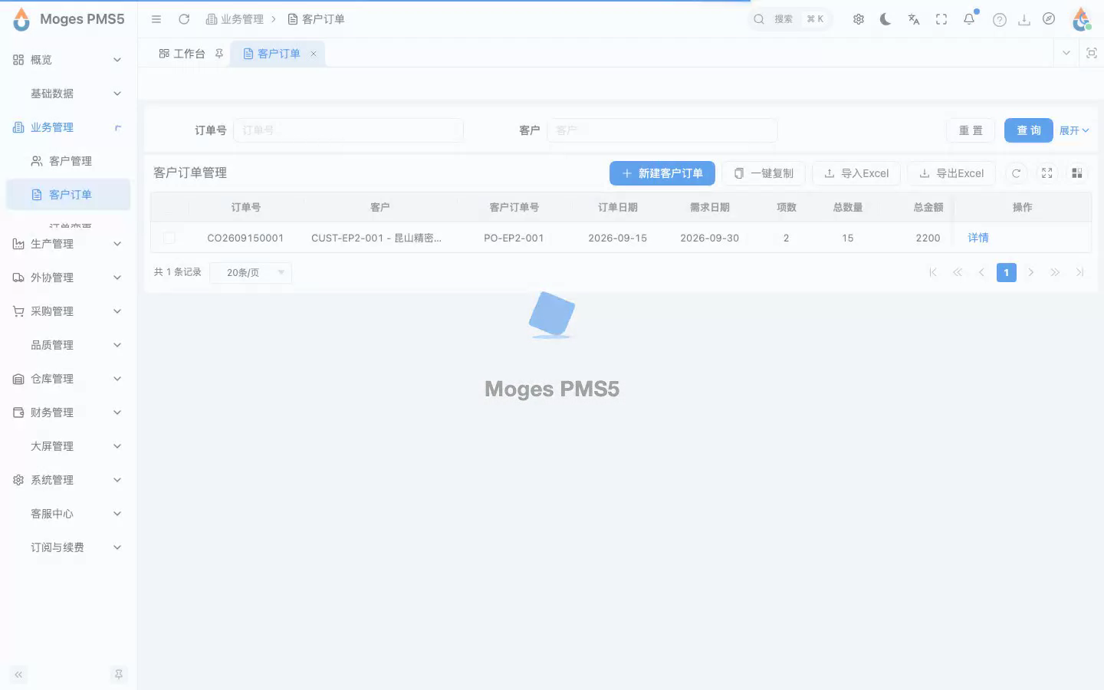The image size is (1104, 690).
Task: Select 客户订单 in the sidebar
Action: (x=68, y=195)
